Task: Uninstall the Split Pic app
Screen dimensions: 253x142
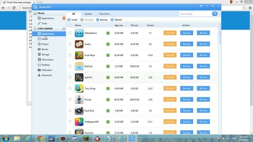Action: 170,77
